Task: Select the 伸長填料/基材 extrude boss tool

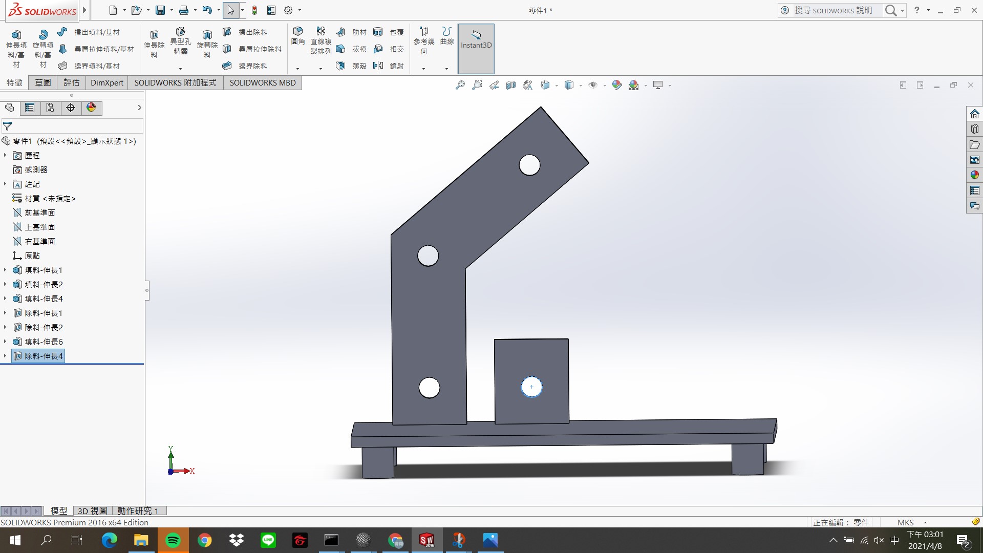Action: (x=16, y=49)
